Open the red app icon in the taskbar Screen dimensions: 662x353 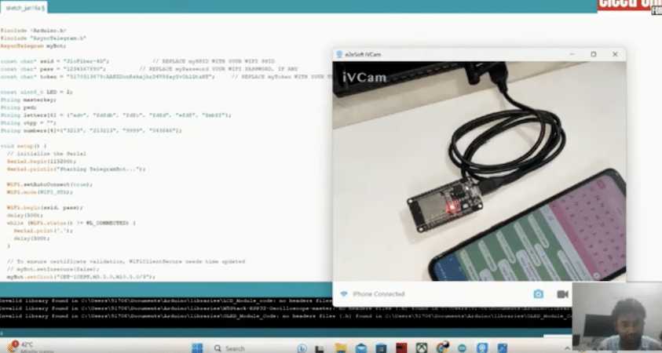[399, 346]
